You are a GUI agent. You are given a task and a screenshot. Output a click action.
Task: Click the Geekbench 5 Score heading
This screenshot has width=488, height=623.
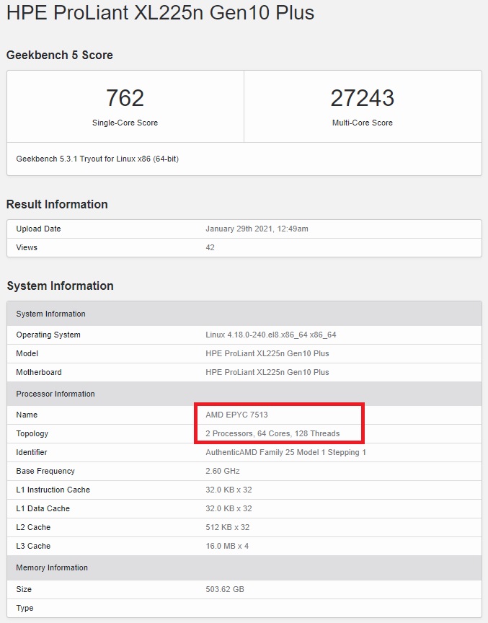(x=60, y=55)
